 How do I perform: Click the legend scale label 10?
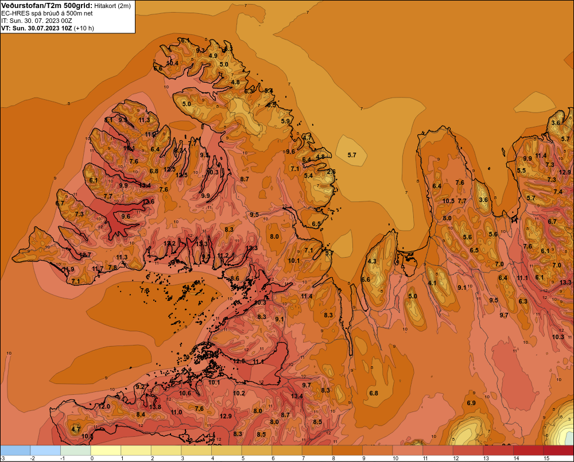point(395,459)
